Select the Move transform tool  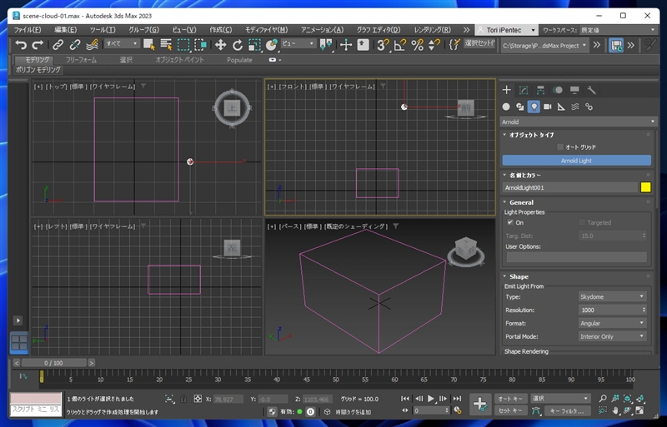[220, 45]
